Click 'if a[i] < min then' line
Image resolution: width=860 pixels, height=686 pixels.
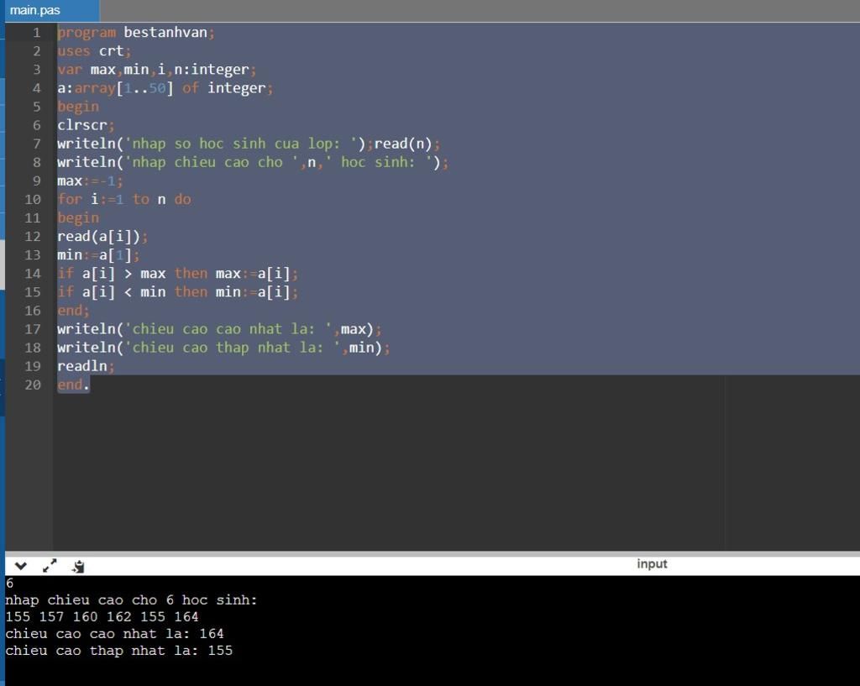pyautogui.click(x=178, y=292)
